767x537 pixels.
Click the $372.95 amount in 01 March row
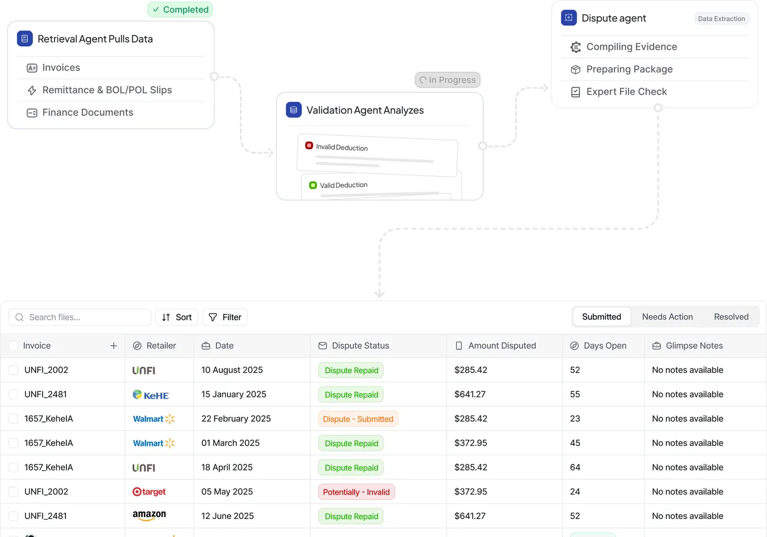click(x=470, y=443)
